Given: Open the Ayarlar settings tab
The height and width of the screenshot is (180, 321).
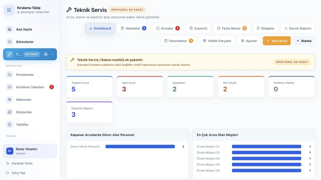Looking at the screenshot, I should [x=249, y=41].
